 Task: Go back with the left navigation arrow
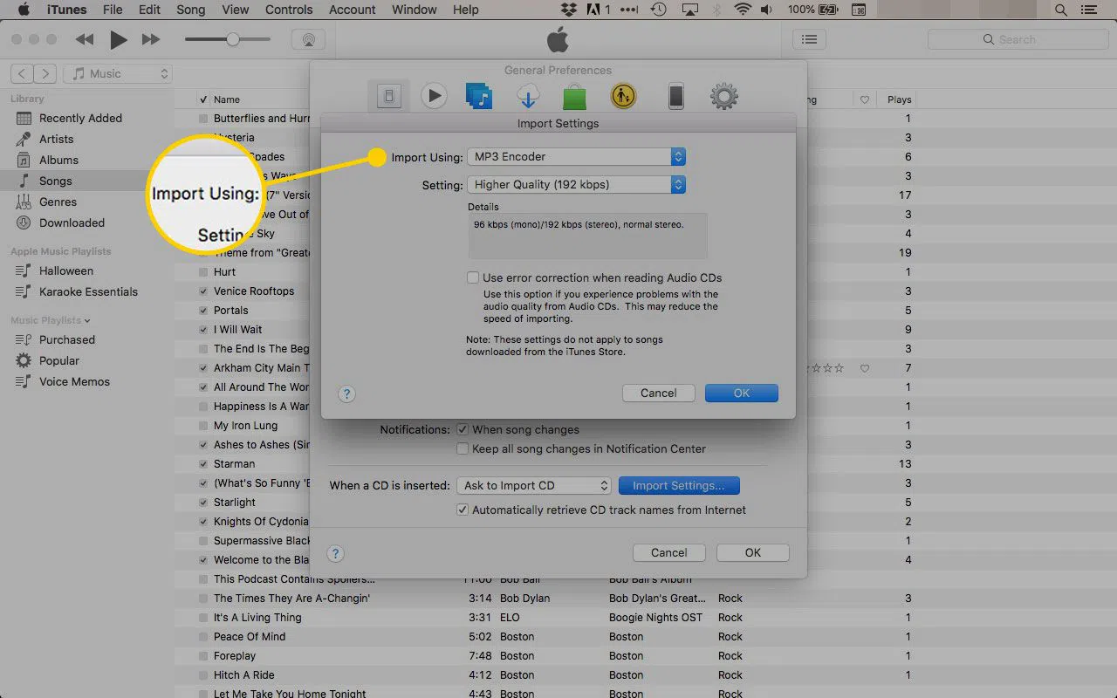tap(23, 73)
